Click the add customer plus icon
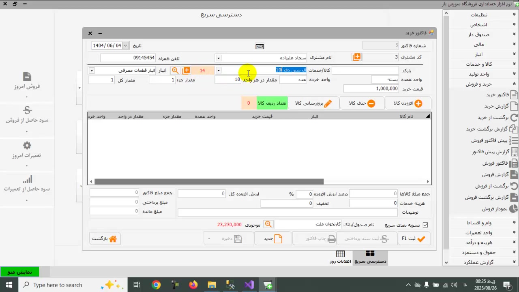Screen dimensions: 519x292 (357, 57)
